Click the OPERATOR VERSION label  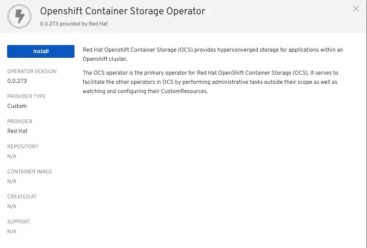pyautogui.click(x=32, y=72)
